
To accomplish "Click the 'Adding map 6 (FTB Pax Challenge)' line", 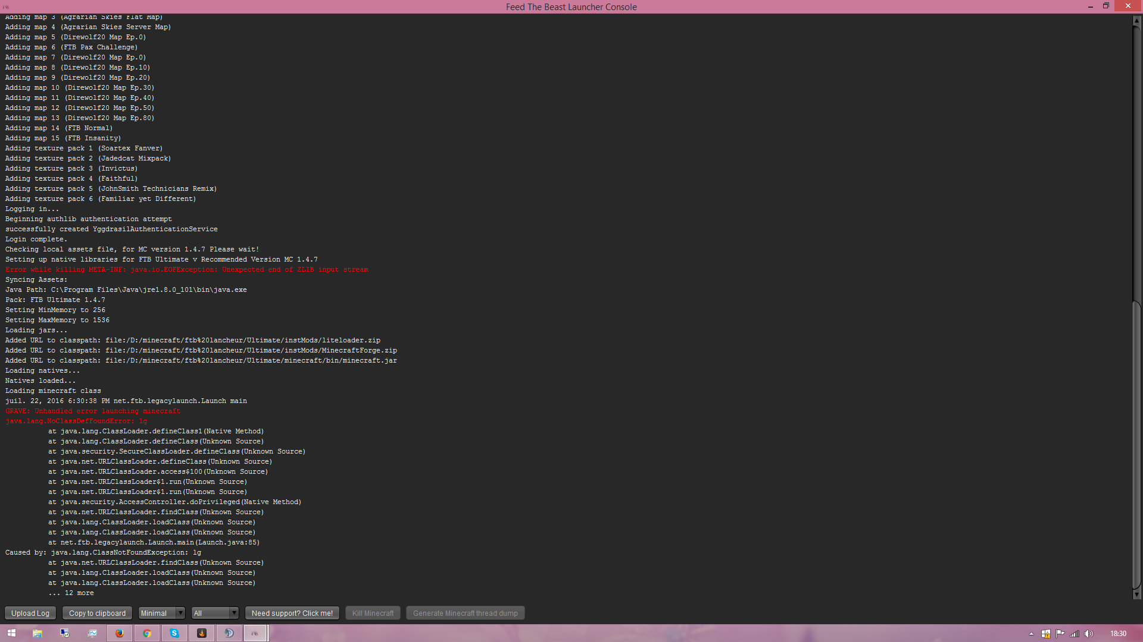I will click(71, 48).
